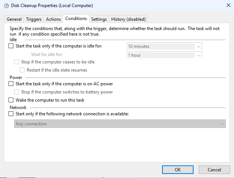The height and width of the screenshot is (178, 234).
Task: Click the Disk Cleanup Properties title text
Action: (52, 6)
